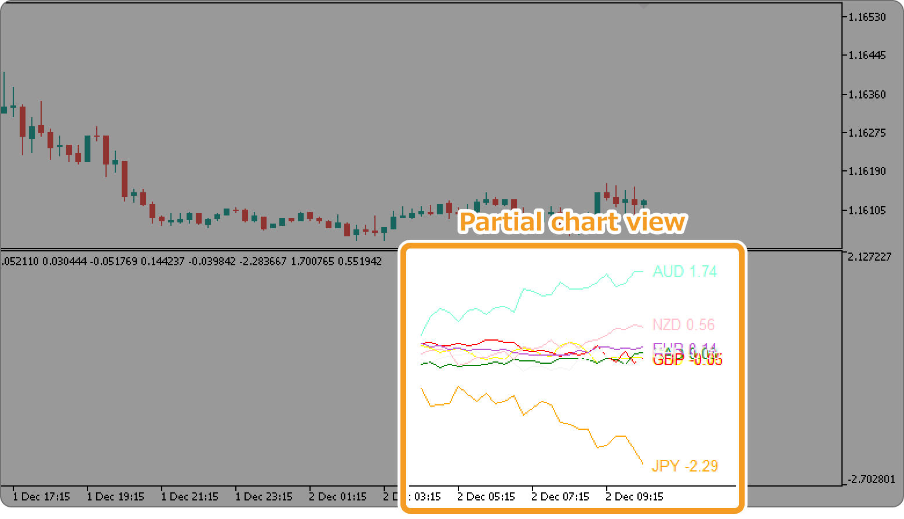Select the AUD 1.74 strength label
The height and width of the screenshot is (519, 904).
click(685, 272)
